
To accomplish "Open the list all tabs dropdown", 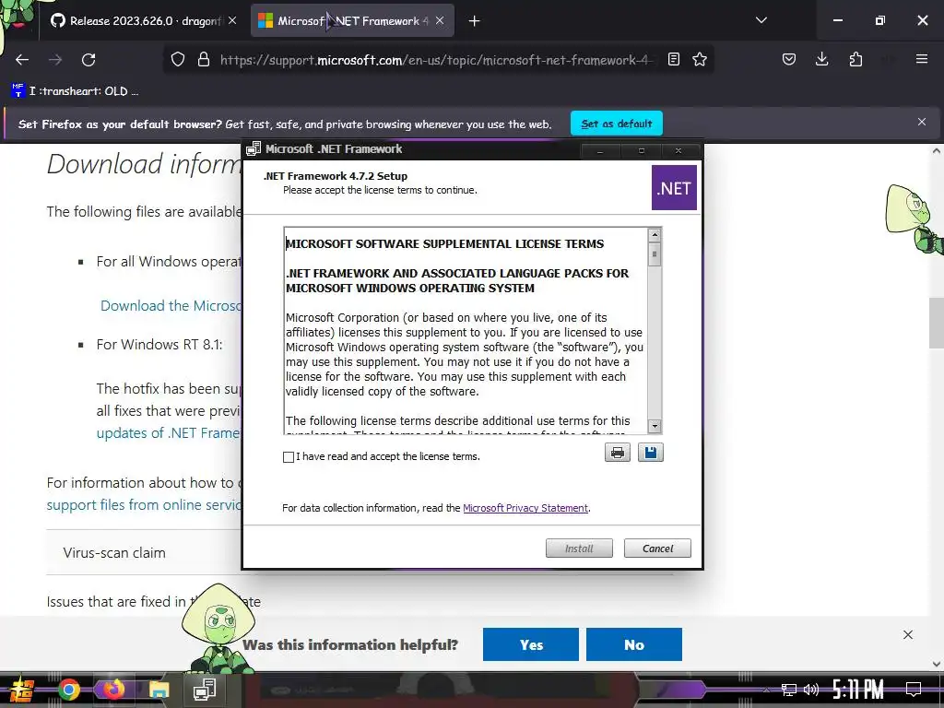I will pyautogui.click(x=761, y=20).
